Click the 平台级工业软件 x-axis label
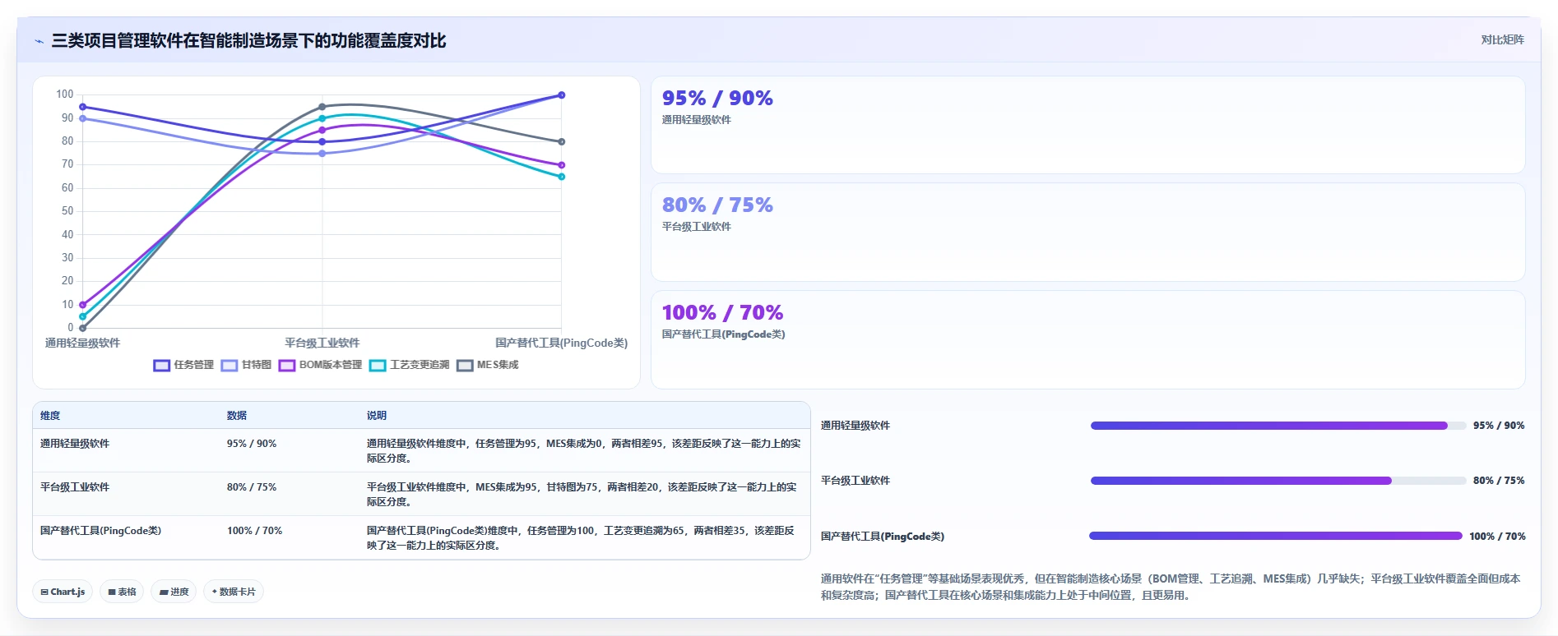The width and height of the screenshot is (1558, 636). pyautogui.click(x=322, y=343)
